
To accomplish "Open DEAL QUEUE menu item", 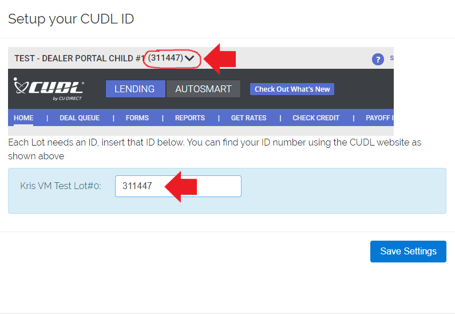I will 80,118.
